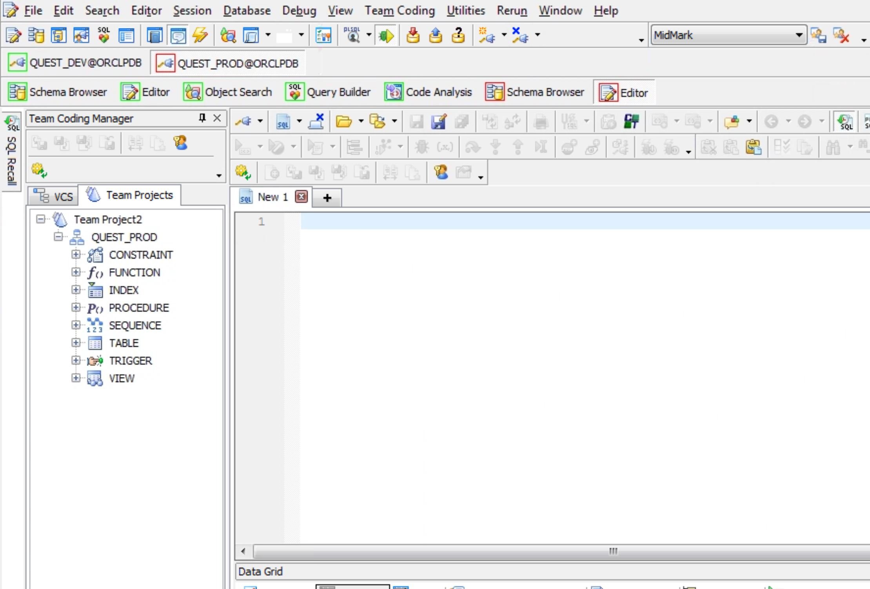Click the VCS tab icon
Viewport: 870px width, 589px height.
pyautogui.click(x=42, y=195)
